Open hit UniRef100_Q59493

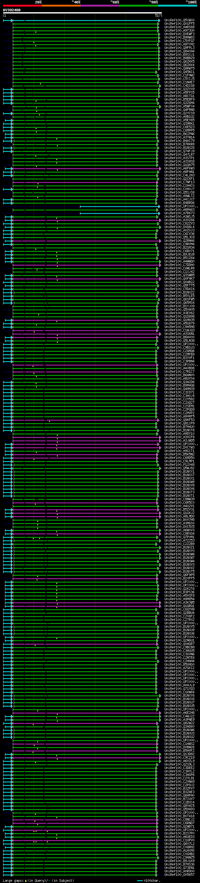(179, 809)
